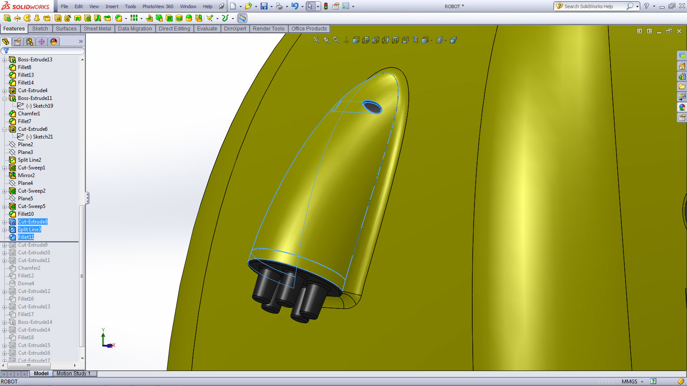
Task: Select Fillet11 in feature tree
Action: (26, 237)
